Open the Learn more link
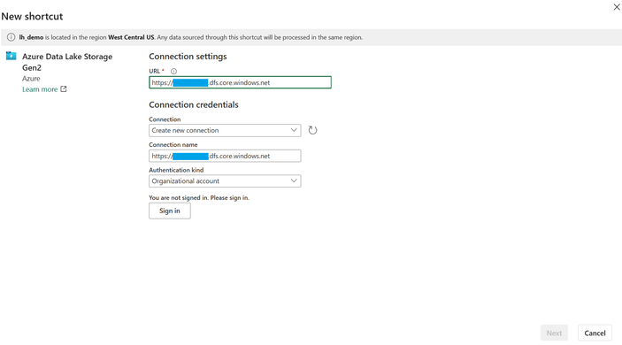This screenshot has height=345, width=622. pos(40,89)
